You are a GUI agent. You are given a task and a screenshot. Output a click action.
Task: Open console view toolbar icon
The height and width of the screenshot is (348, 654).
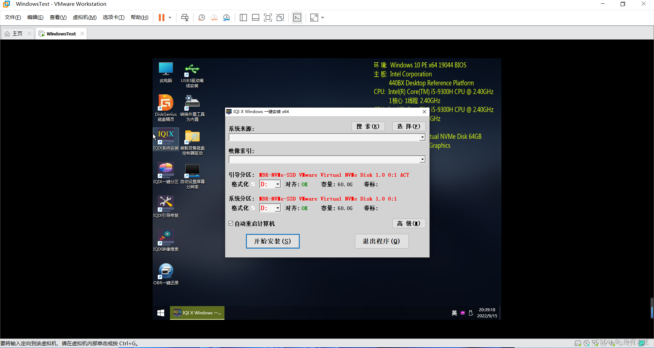297,17
